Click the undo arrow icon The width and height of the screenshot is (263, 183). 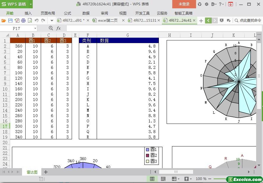click(36, 20)
